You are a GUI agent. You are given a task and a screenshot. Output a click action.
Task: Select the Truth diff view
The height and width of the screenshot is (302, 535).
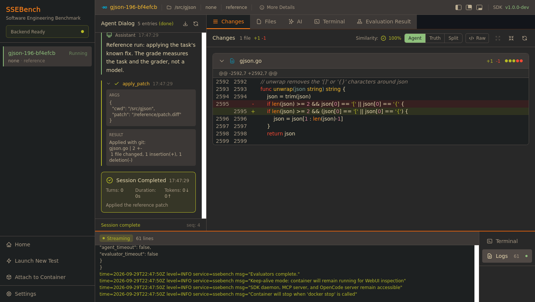(435, 38)
